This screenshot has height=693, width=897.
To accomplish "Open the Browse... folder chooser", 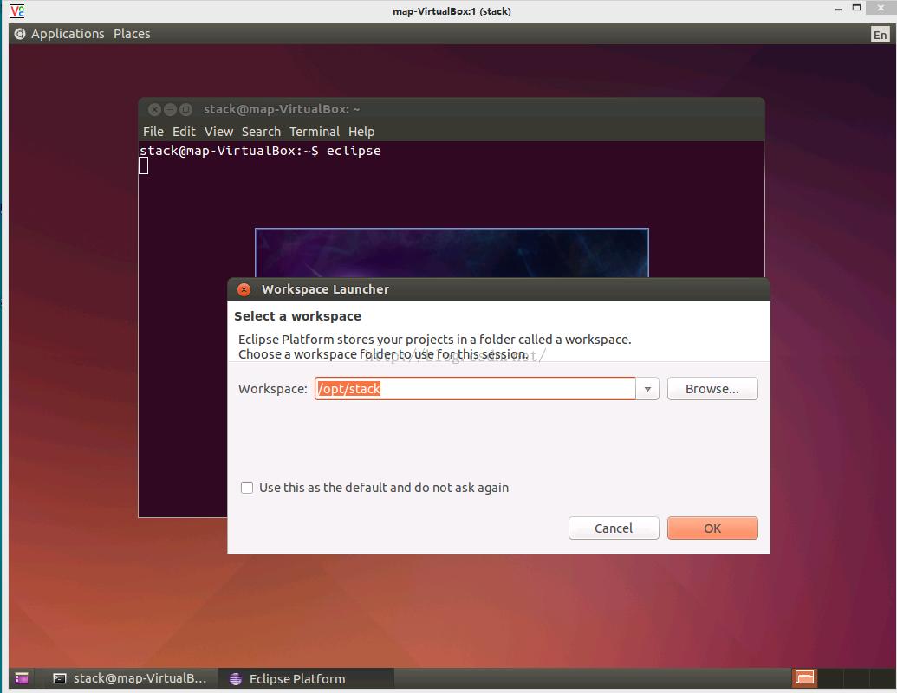I will [x=712, y=389].
